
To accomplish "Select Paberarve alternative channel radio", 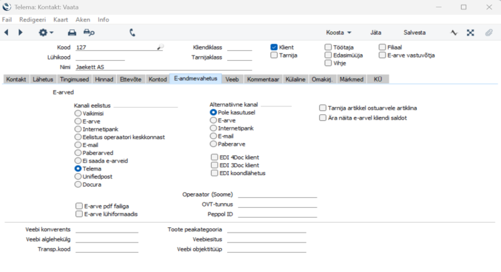I will pyautogui.click(x=213, y=144).
